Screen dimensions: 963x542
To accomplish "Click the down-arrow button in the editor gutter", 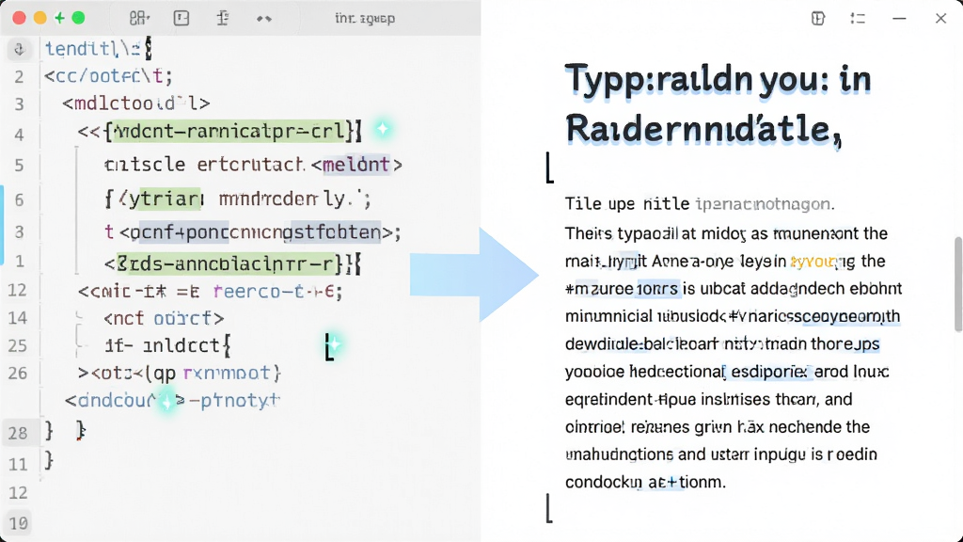I will click(x=19, y=49).
